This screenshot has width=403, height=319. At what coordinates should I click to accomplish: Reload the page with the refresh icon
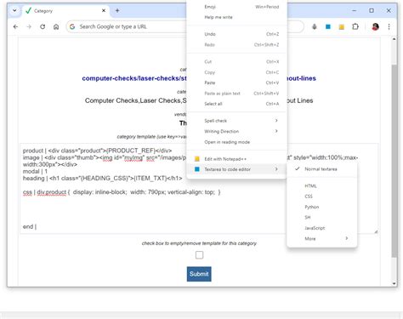pyautogui.click(x=43, y=26)
